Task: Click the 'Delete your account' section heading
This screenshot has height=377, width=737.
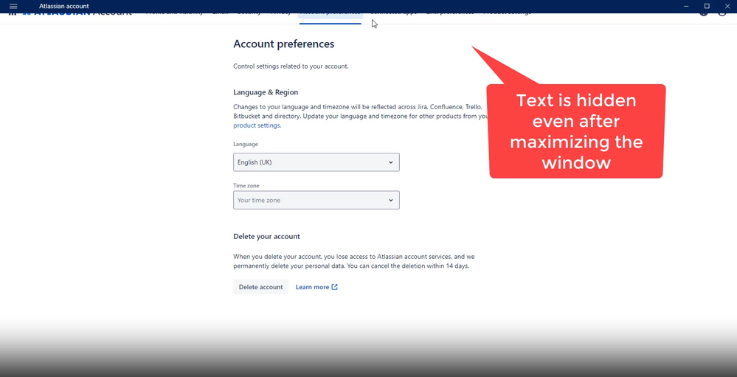Action: coord(266,236)
